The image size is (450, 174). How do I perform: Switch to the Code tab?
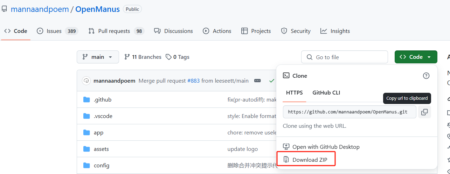(x=16, y=31)
